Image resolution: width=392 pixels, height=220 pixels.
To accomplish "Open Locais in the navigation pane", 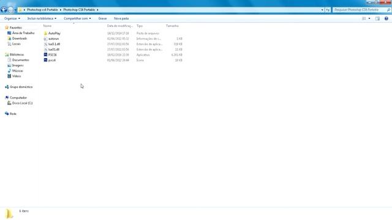I will 17,44.
